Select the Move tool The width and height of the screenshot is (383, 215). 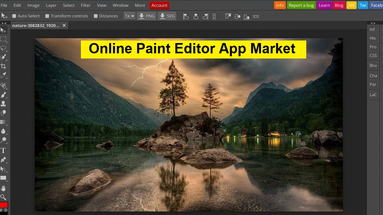(4, 30)
